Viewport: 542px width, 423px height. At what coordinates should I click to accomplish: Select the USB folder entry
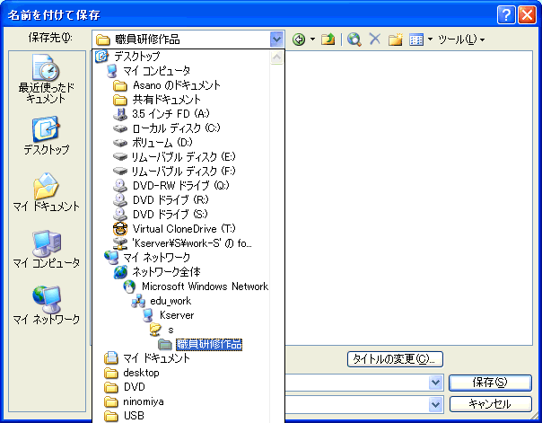pos(125,416)
